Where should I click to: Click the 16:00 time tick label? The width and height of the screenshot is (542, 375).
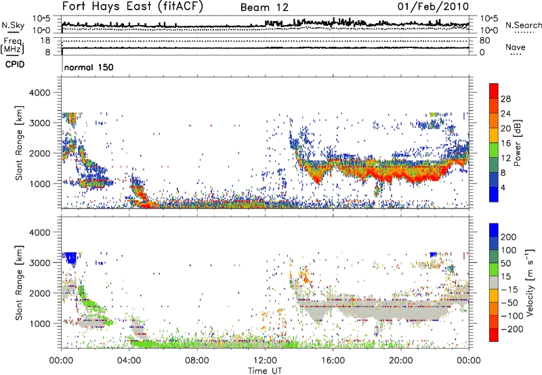click(333, 361)
